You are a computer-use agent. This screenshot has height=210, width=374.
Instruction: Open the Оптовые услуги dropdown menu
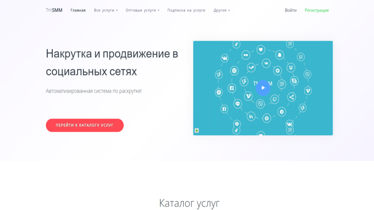(142, 10)
